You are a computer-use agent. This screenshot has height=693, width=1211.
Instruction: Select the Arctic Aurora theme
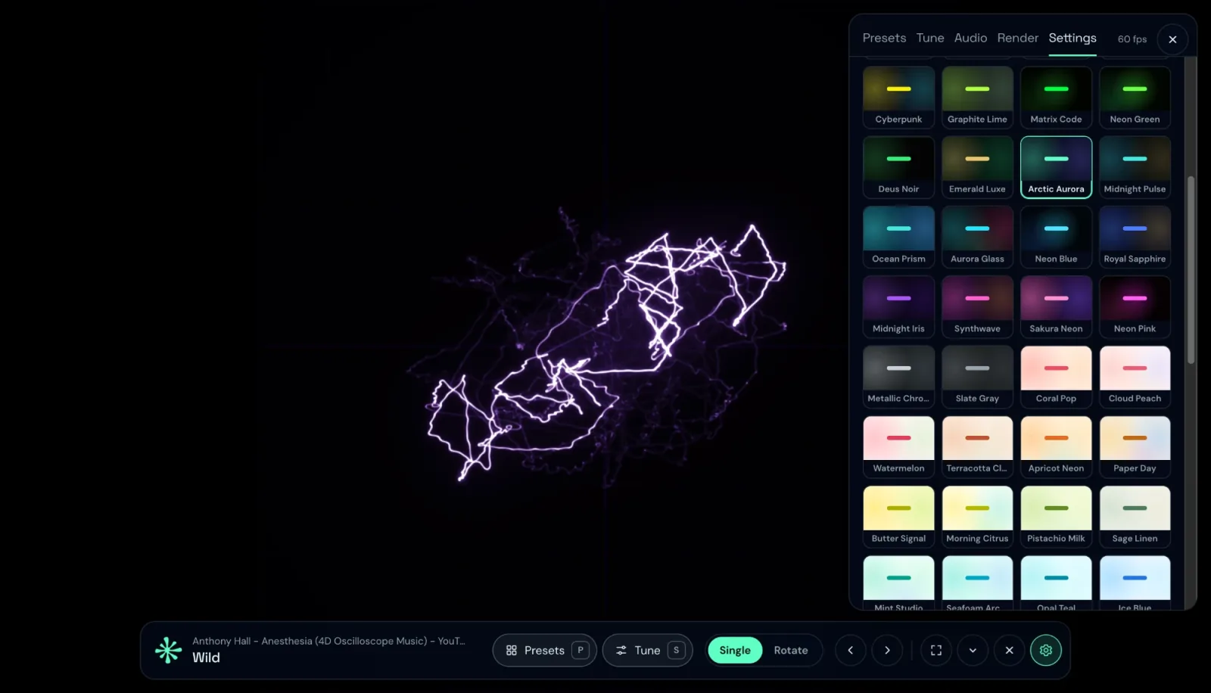1056,167
